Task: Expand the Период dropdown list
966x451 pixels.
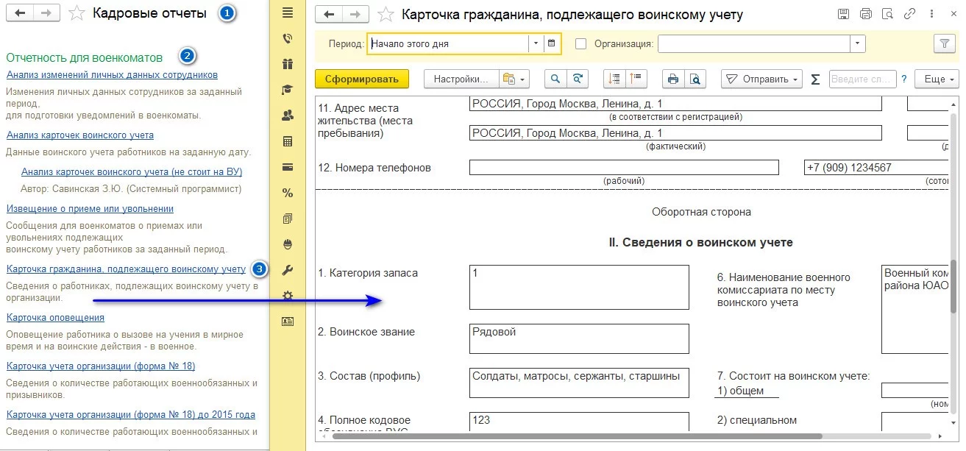Action: click(535, 43)
